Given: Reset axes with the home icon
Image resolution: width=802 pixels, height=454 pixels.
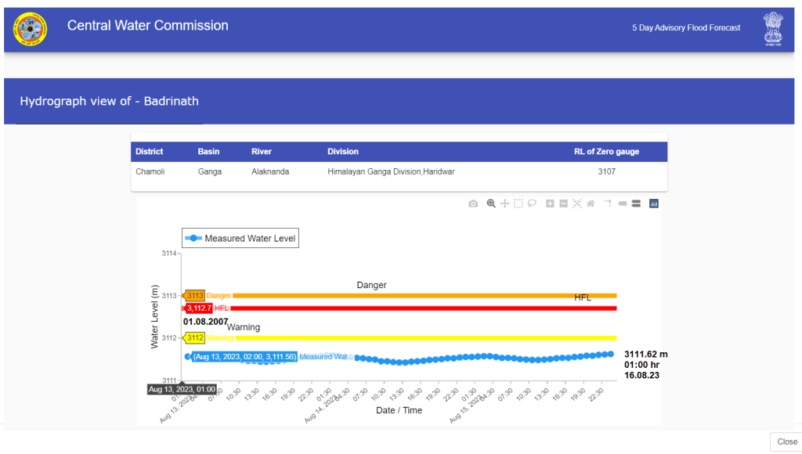Looking at the screenshot, I should [590, 204].
